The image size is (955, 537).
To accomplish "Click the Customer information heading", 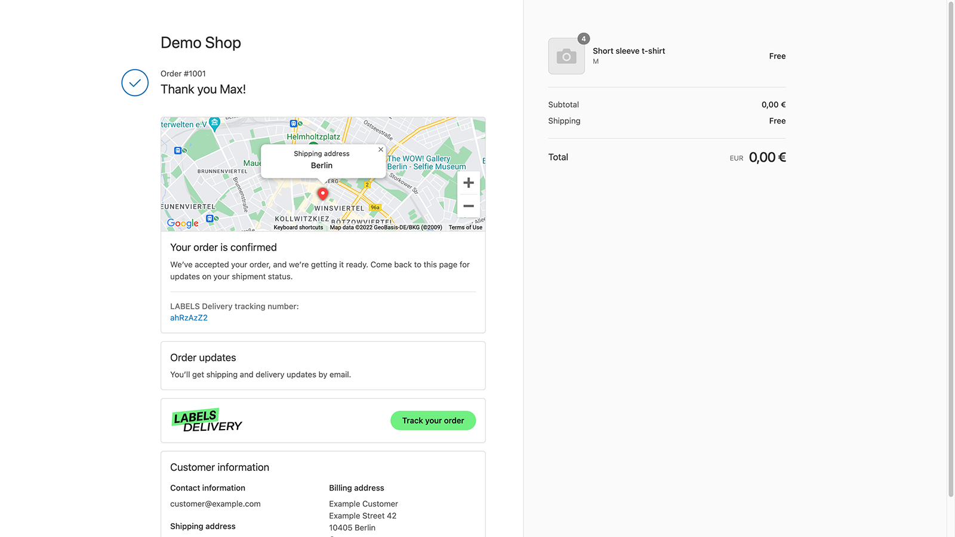I will coord(220,467).
